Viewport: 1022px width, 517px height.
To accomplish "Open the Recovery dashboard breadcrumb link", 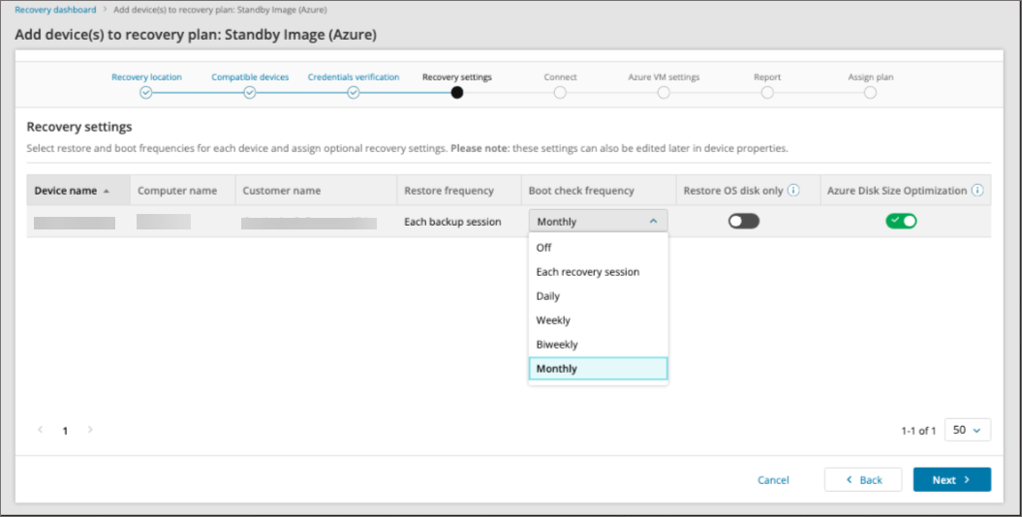I will (55, 10).
